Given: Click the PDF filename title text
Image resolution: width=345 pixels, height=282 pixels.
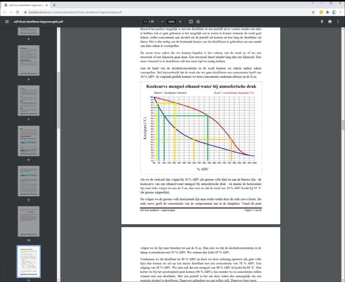Looking at the screenshot, I should [38, 22].
